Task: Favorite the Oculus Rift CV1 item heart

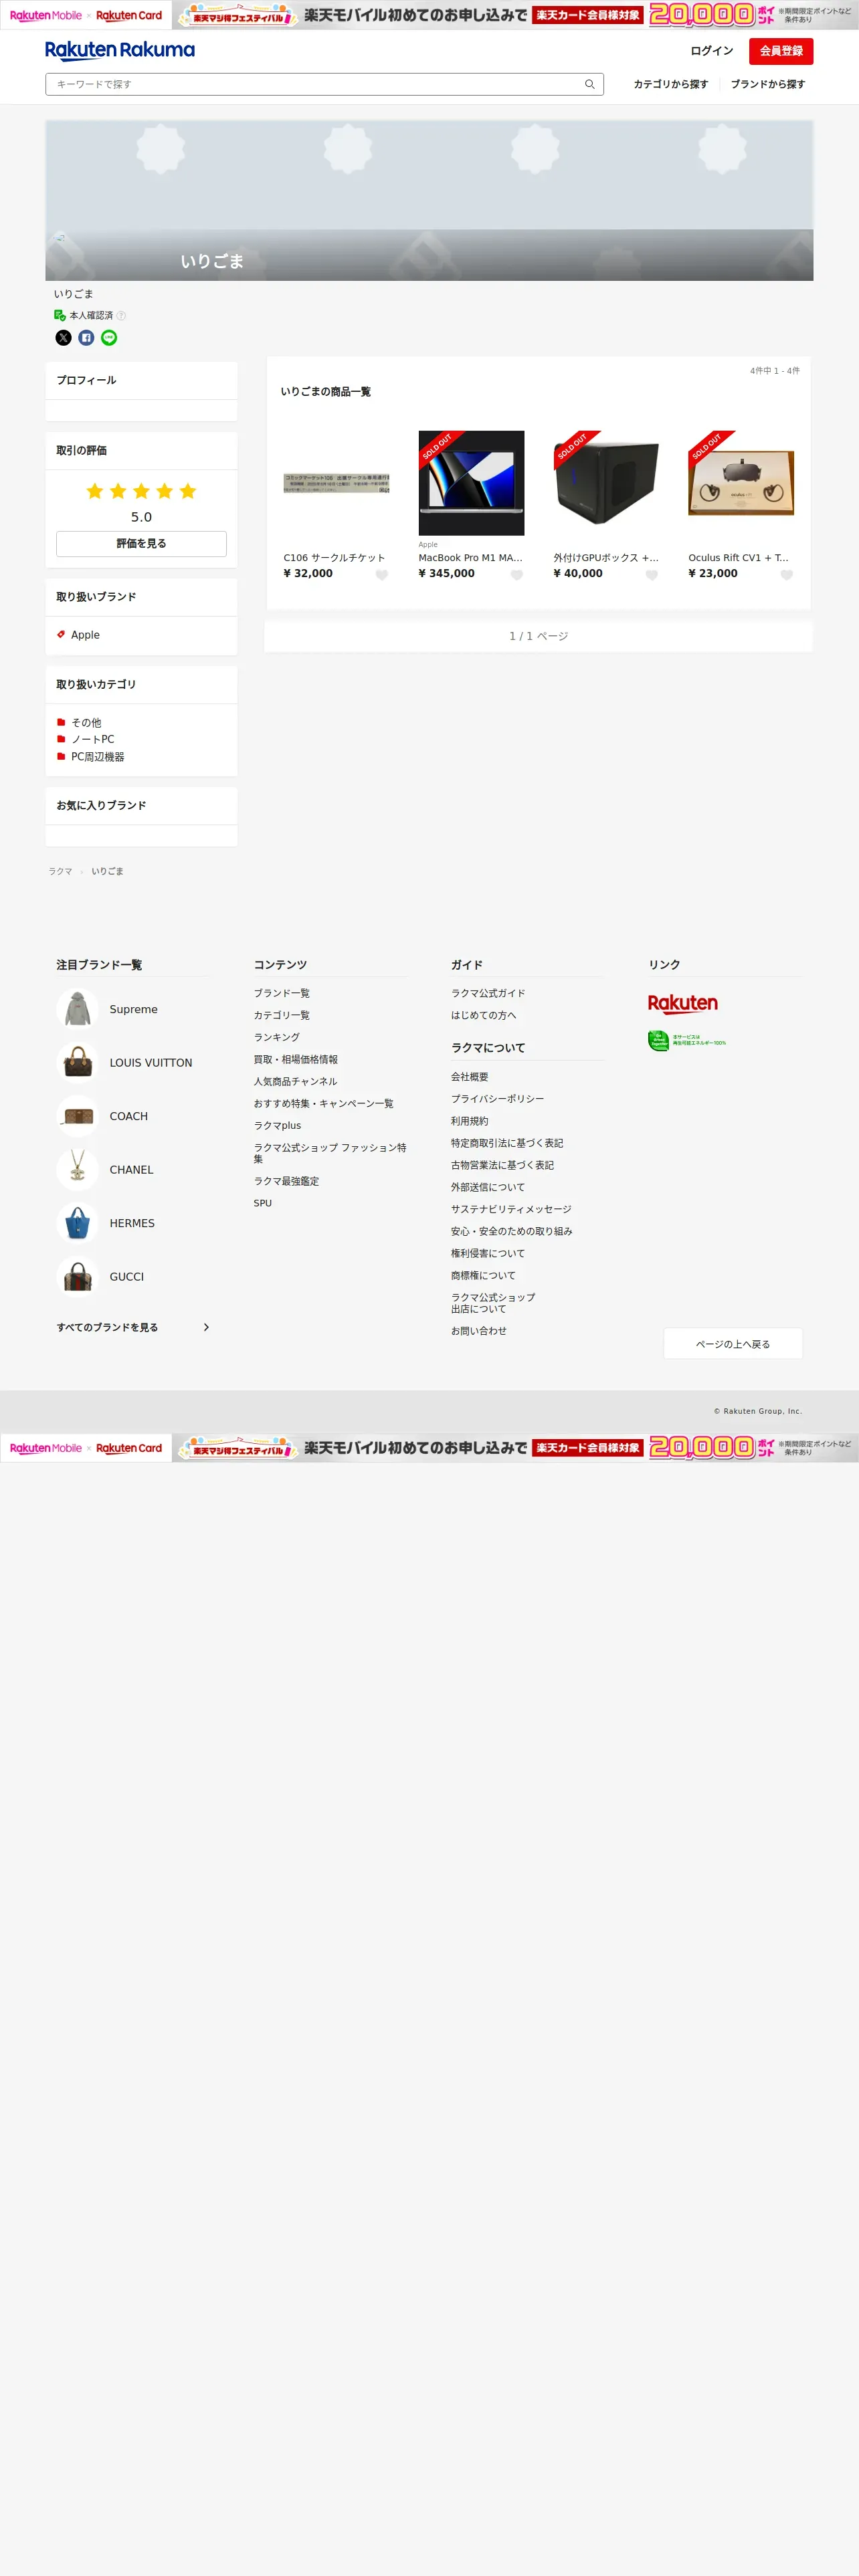Action: [787, 575]
